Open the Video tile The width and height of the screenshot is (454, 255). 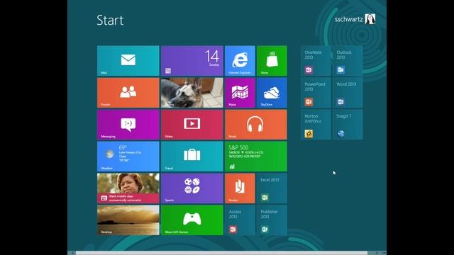click(192, 125)
